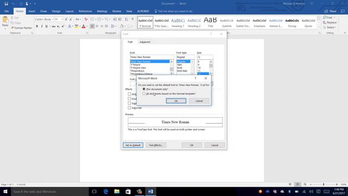Tick the Subscript effect checkbox
Viewport: 348px width, 196px height.
point(129,108)
